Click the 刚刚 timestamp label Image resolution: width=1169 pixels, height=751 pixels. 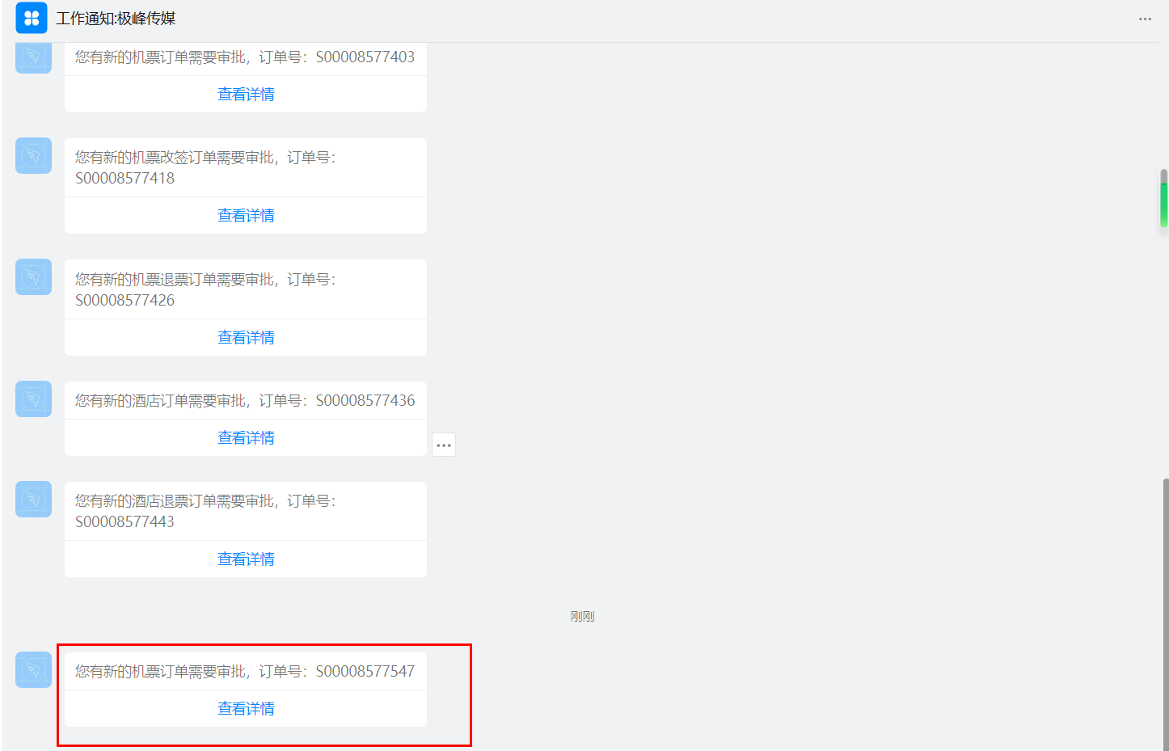click(582, 616)
